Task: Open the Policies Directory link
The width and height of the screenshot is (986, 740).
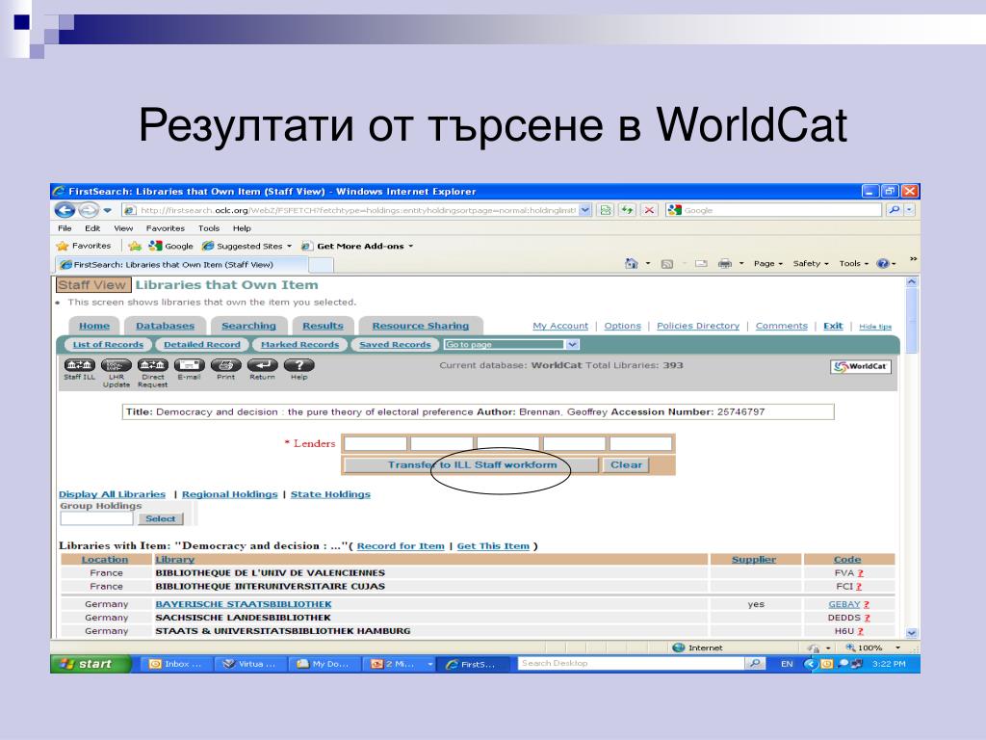Action: pos(698,326)
